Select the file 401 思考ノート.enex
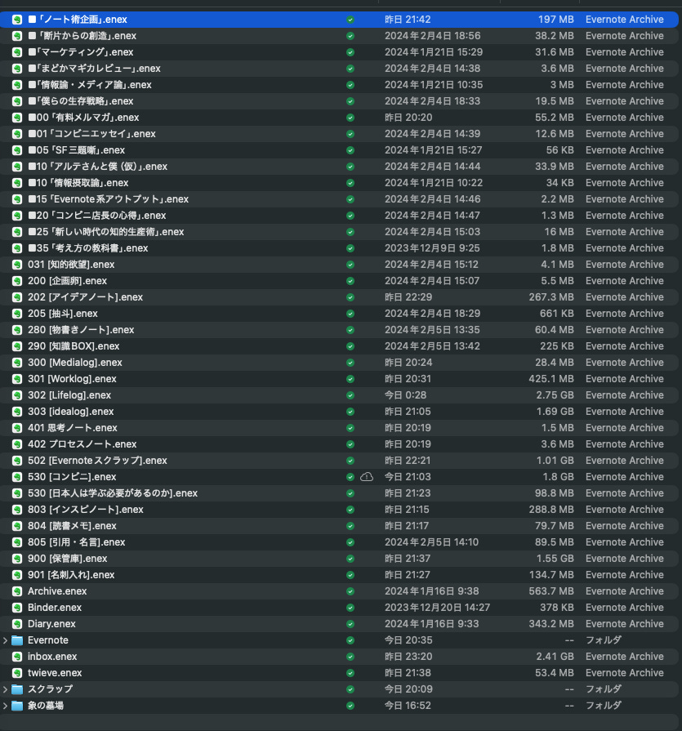682x731 pixels. (x=72, y=428)
